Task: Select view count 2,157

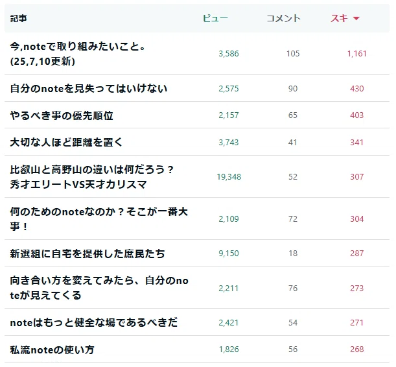Action: click(229, 115)
